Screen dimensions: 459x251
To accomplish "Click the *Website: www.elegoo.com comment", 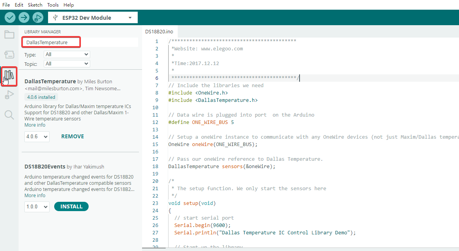I will point(207,49).
